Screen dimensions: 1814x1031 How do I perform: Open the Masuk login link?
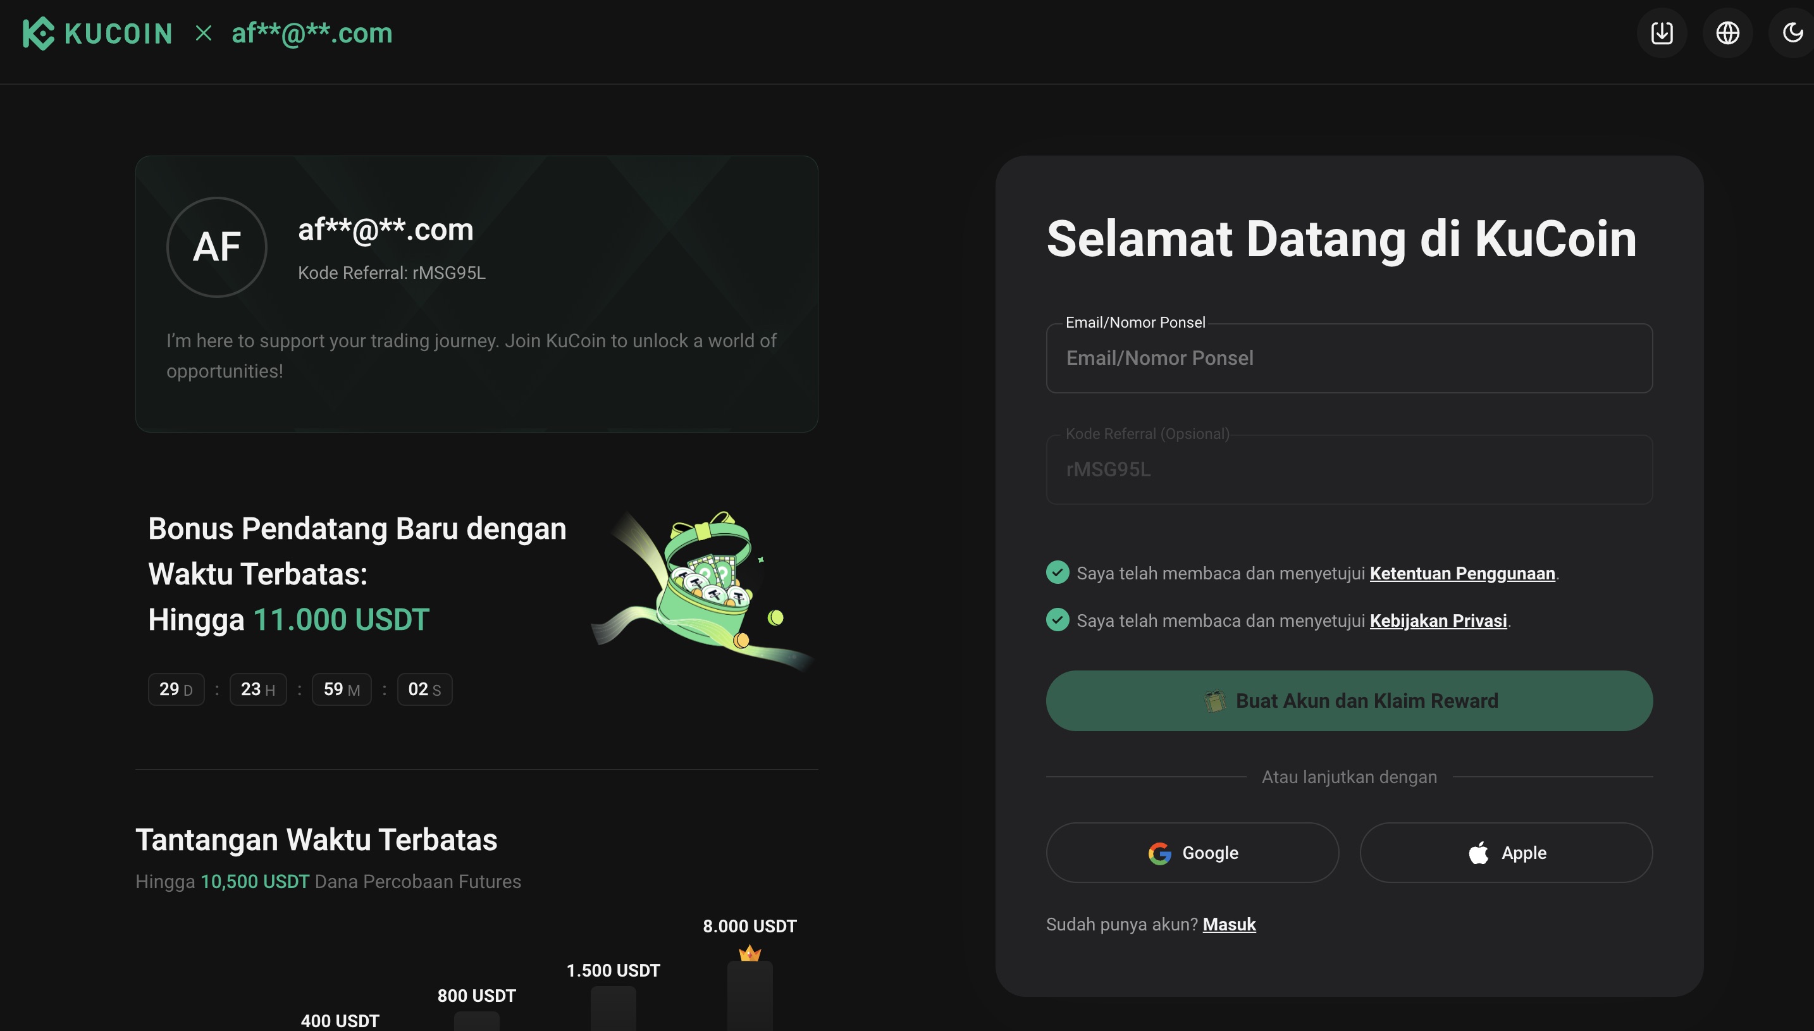tap(1229, 924)
